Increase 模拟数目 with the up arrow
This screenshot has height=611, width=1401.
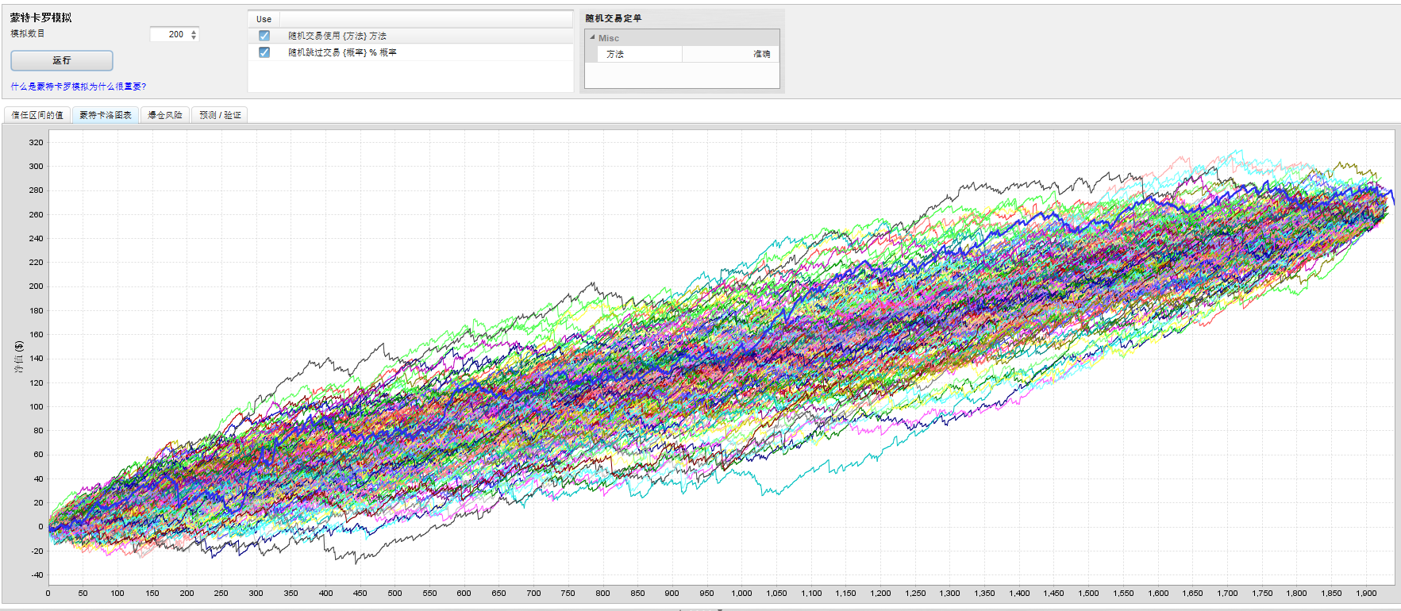[194, 31]
